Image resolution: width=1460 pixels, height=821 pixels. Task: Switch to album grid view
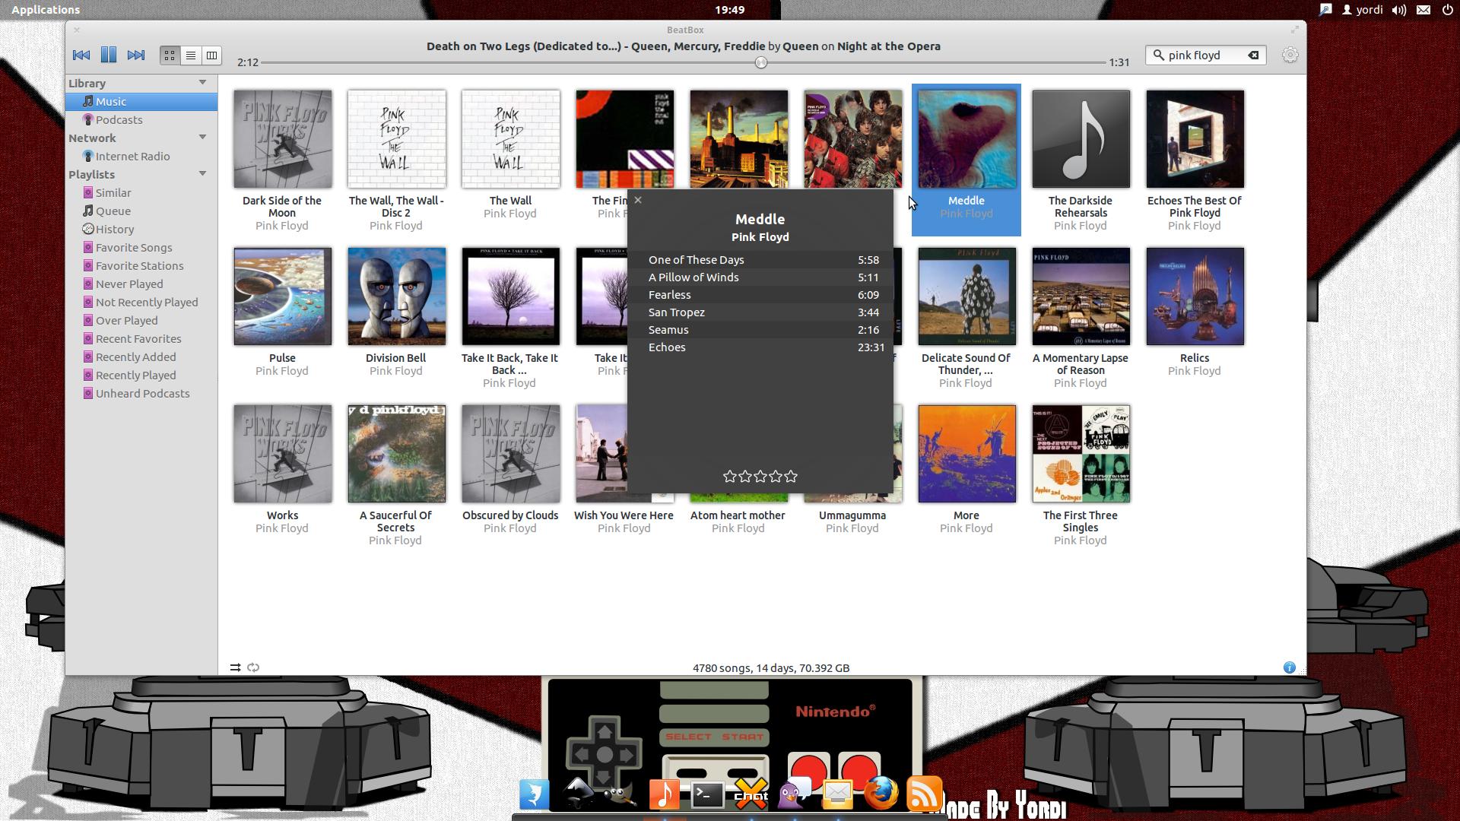(x=170, y=55)
